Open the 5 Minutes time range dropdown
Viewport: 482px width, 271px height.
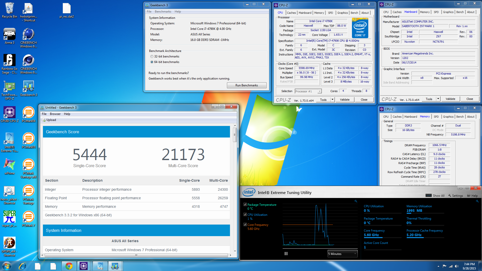pos(342,254)
